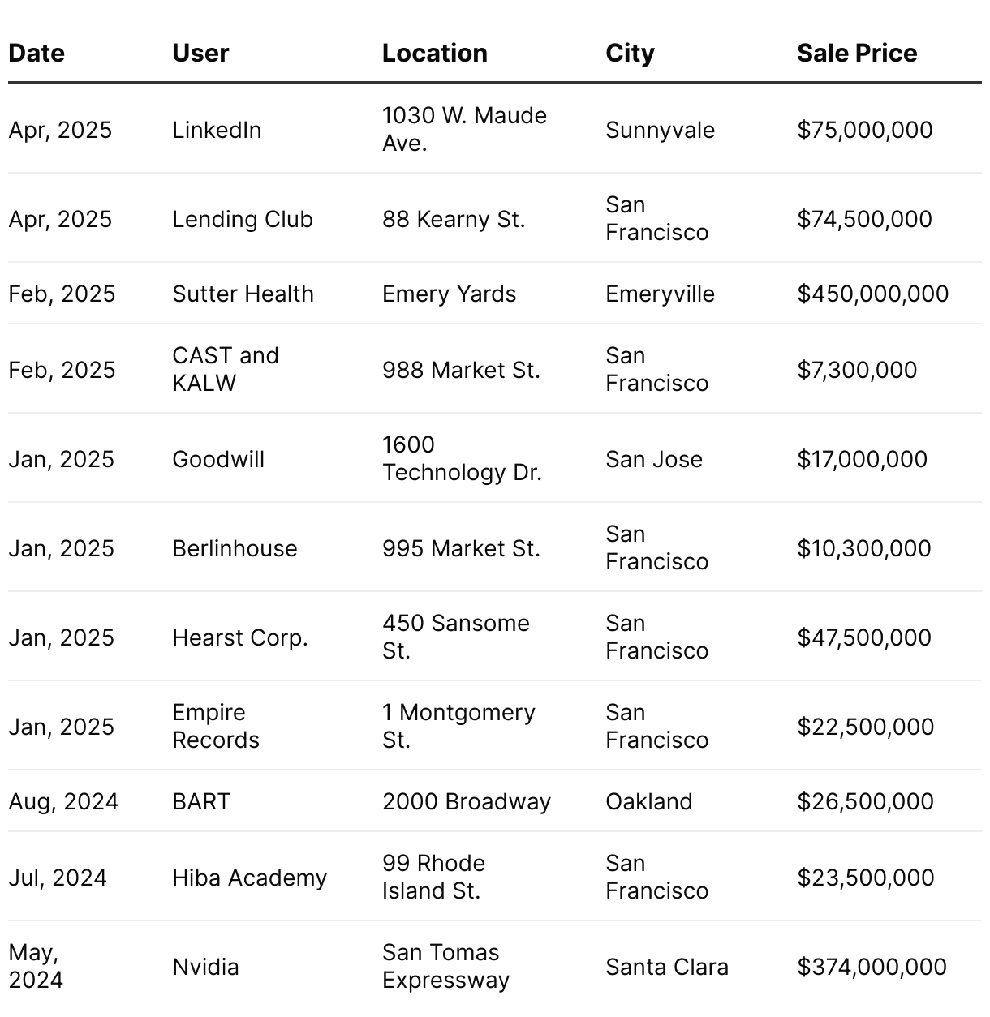This screenshot has width=990, height=1017.
Task: Select the Nvidia user cell
Action: click(x=205, y=967)
